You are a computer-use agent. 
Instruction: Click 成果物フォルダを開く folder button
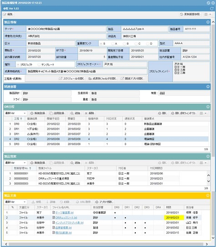[x=102, y=78]
